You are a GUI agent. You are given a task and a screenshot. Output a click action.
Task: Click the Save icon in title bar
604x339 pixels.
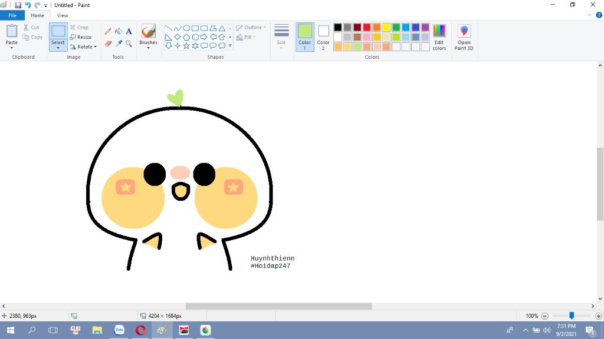pyautogui.click(x=18, y=5)
